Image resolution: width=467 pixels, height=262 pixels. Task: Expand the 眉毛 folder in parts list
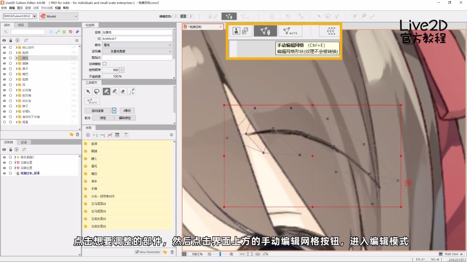(x=17, y=58)
